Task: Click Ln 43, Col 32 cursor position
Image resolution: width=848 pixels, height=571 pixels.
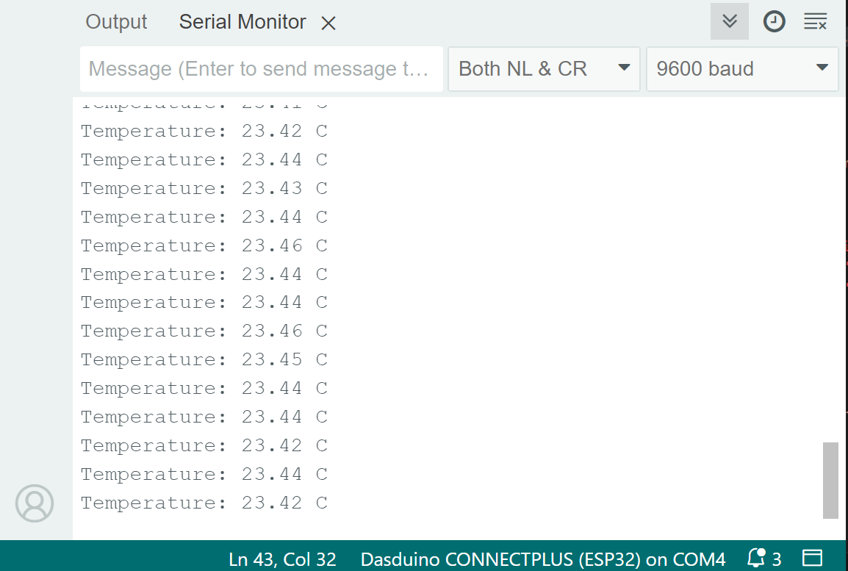Action: click(282, 559)
